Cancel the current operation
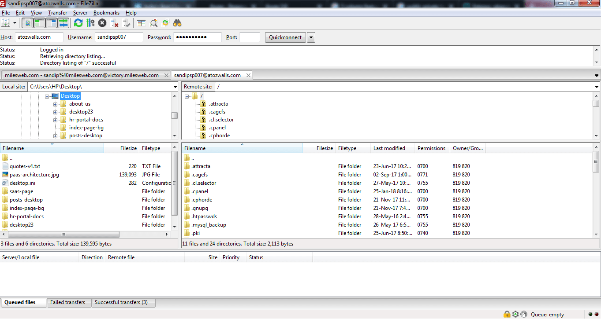The image size is (601, 319). point(102,23)
